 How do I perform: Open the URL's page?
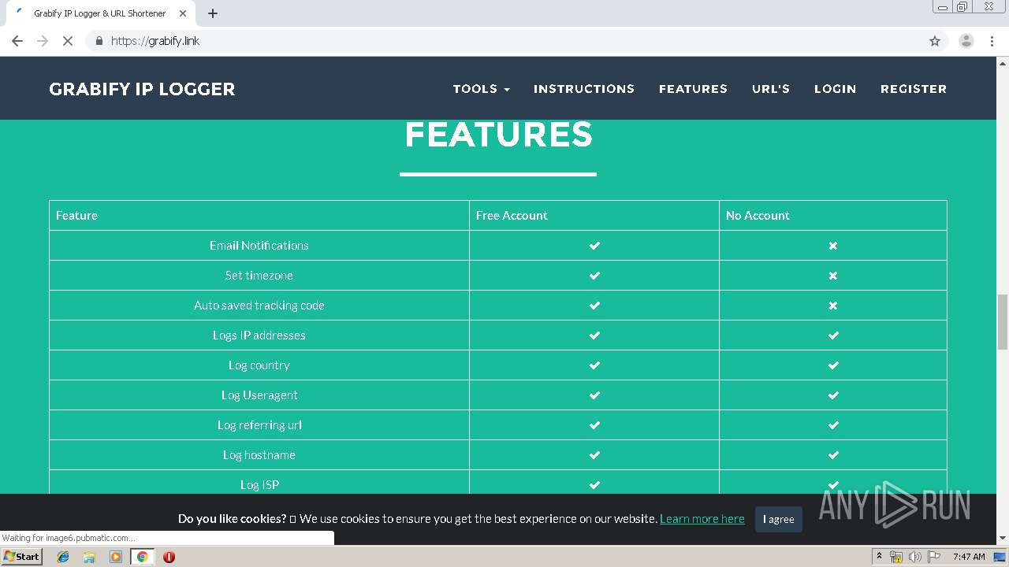coord(771,89)
